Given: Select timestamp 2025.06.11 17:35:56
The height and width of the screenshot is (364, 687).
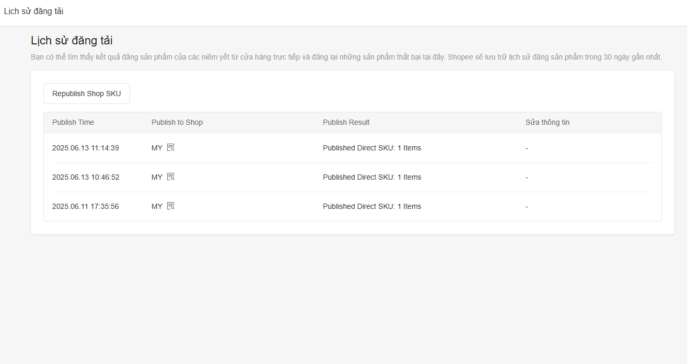Looking at the screenshot, I should [86, 206].
